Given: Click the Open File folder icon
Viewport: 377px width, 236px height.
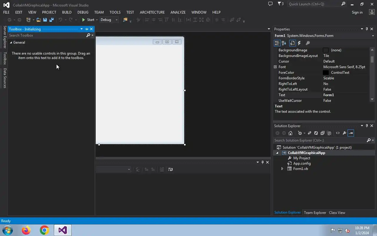Looking at the screenshot, I should pyautogui.click(x=39, y=20).
